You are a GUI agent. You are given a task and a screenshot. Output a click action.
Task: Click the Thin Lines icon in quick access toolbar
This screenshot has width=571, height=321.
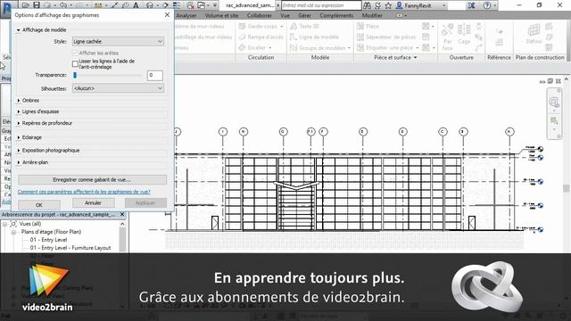(177, 5)
